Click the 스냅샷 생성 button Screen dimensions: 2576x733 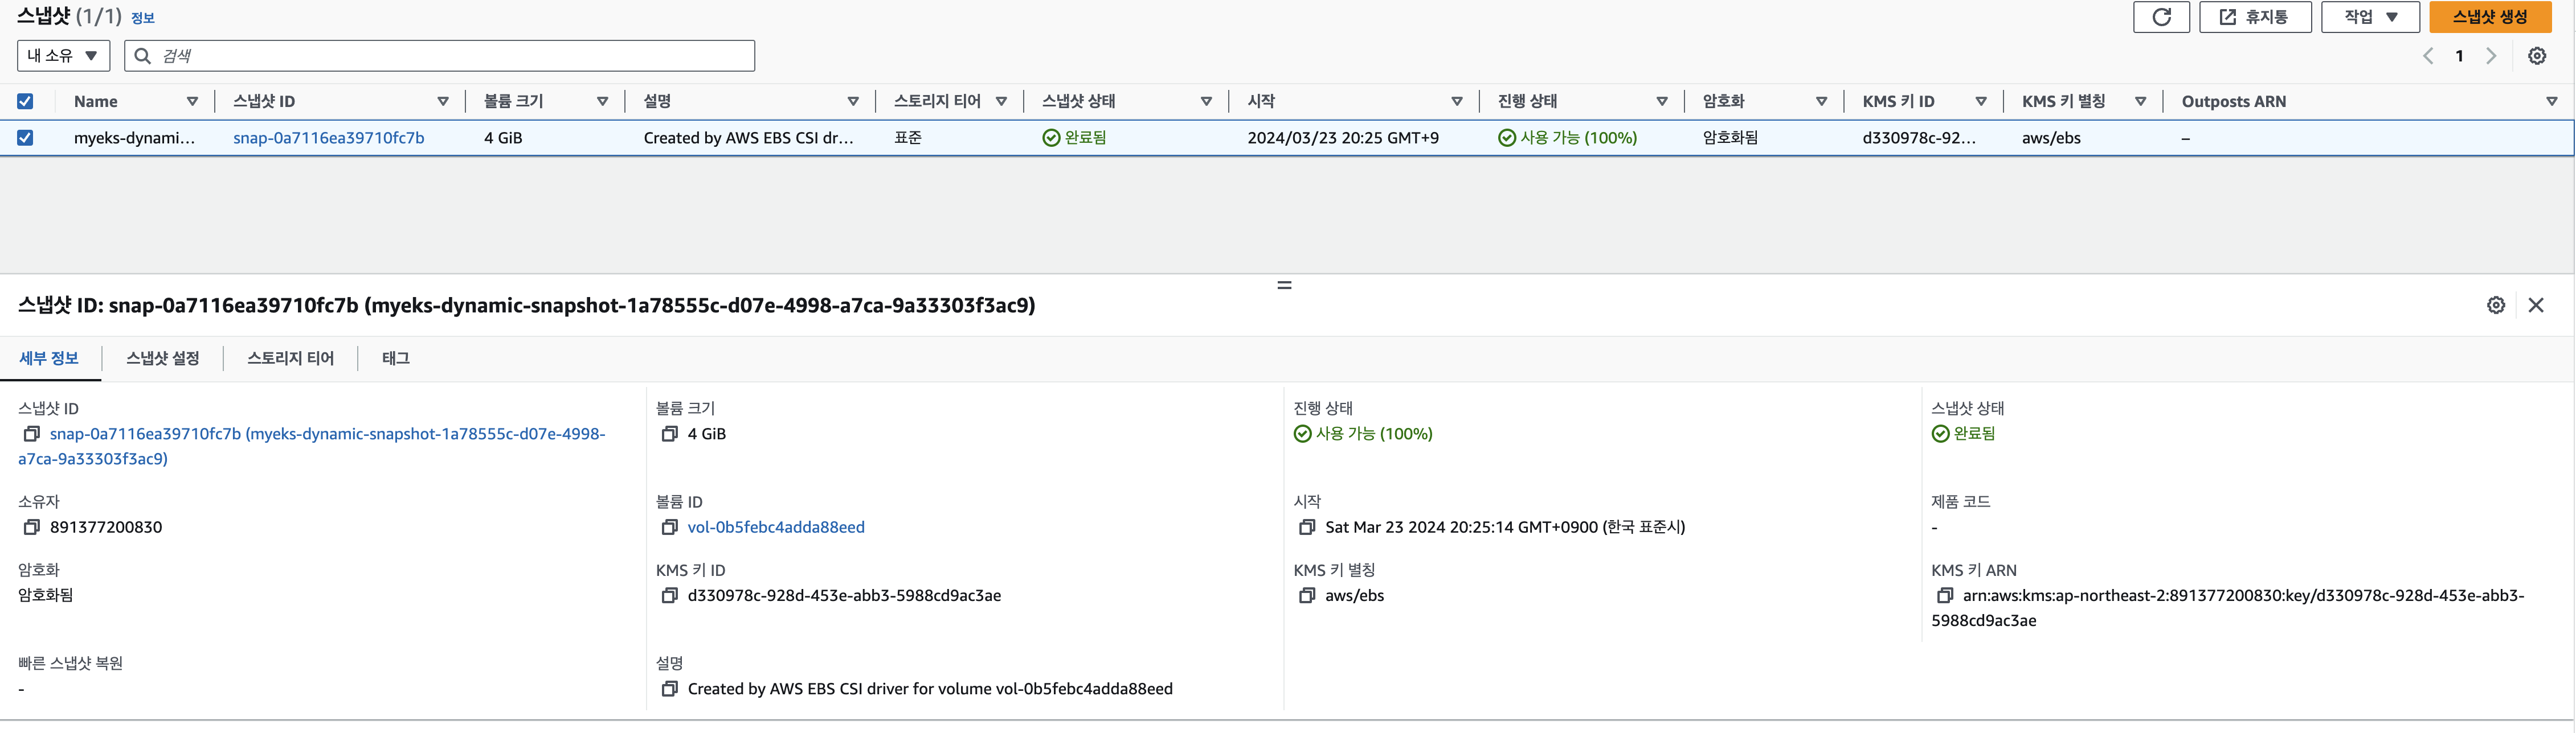[x=2490, y=17]
